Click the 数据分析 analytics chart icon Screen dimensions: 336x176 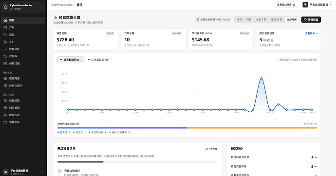point(5,49)
